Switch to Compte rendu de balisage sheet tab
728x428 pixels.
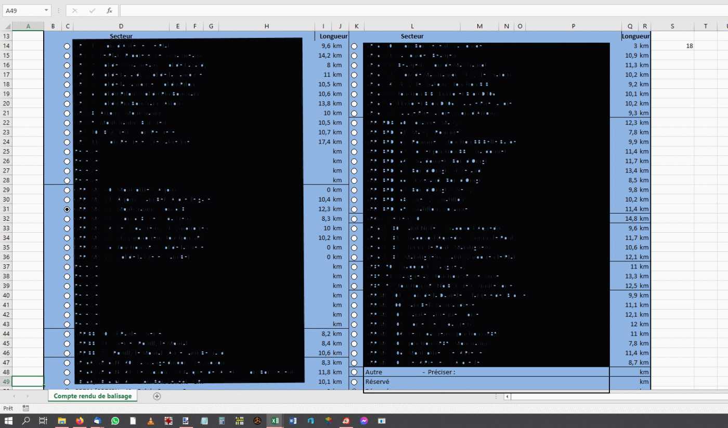(x=93, y=396)
